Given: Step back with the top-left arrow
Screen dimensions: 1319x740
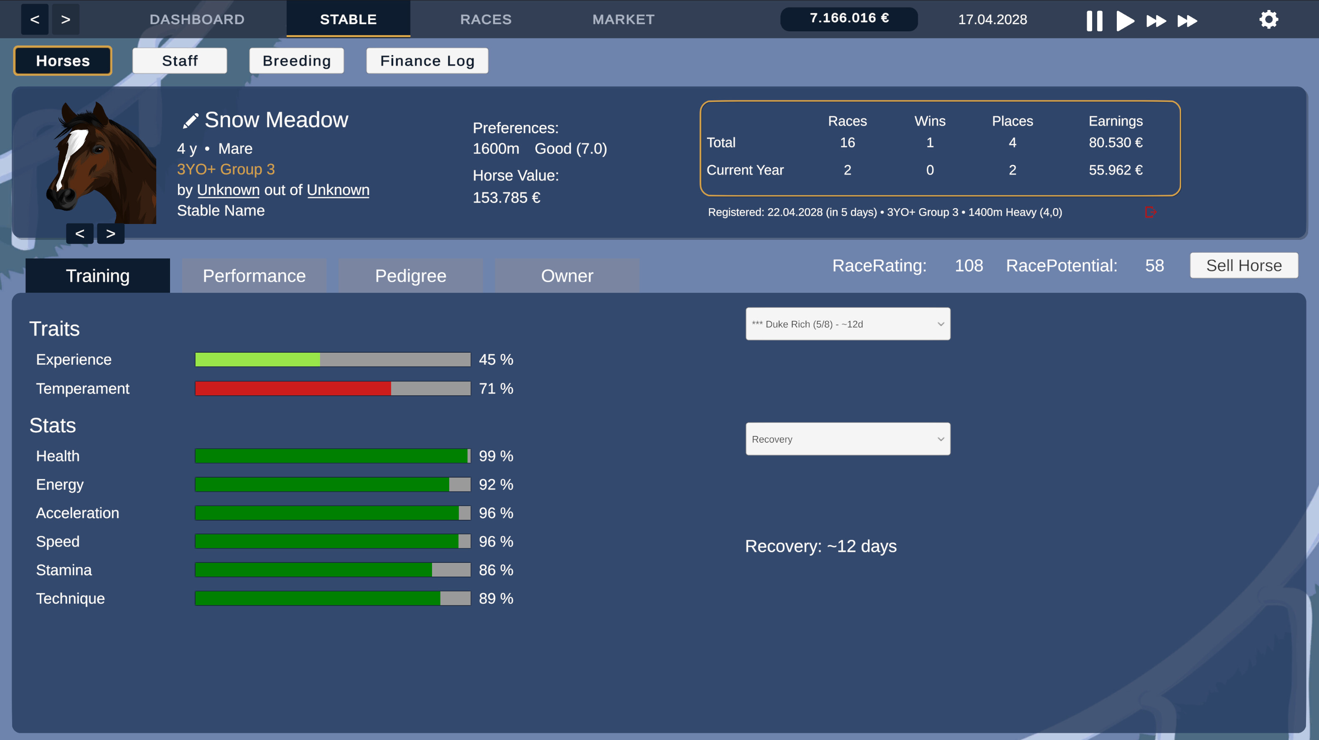Looking at the screenshot, I should pyautogui.click(x=34, y=20).
